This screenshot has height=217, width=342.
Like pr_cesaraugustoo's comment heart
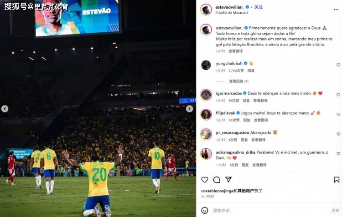click(x=338, y=134)
